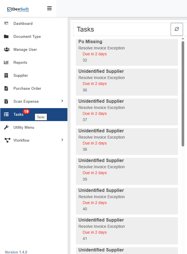The width and height of the screenshot is (187, 254).
Task: Expand the Workflow menu
Action: point(34,140)
